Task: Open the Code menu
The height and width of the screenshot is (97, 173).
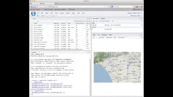Action: (x=47, y=13)
